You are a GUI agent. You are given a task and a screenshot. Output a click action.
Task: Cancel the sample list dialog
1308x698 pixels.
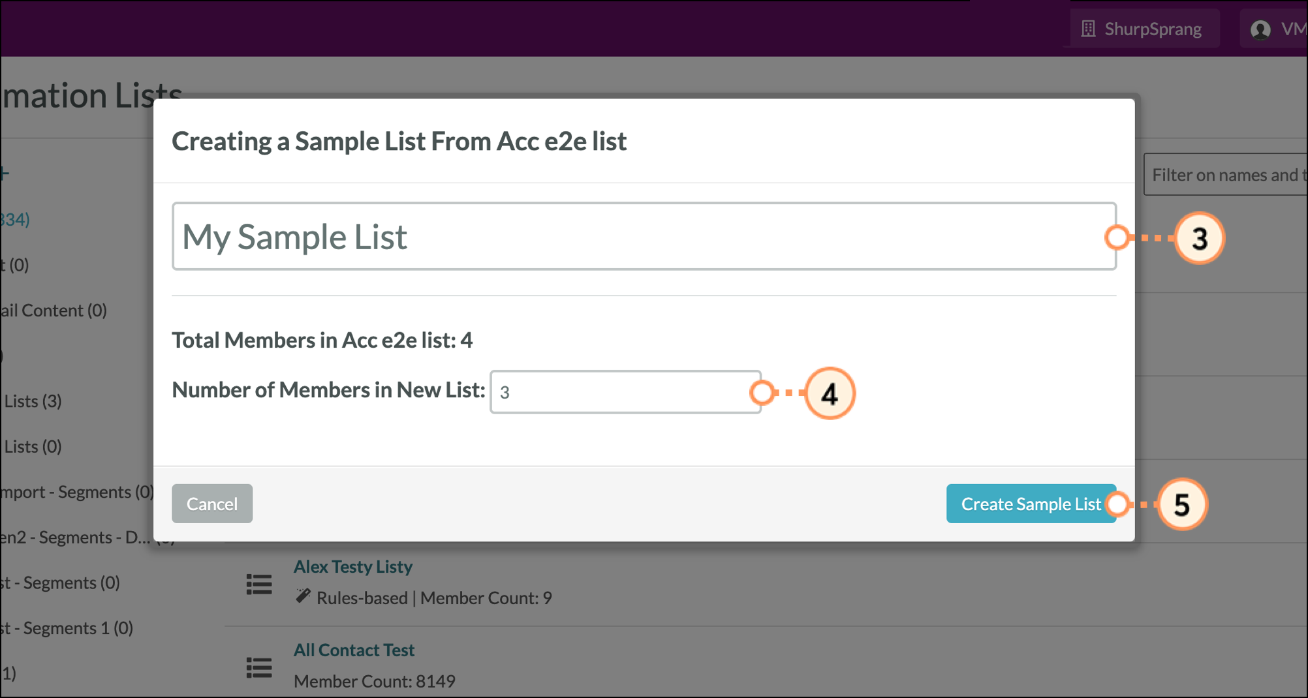212,504
